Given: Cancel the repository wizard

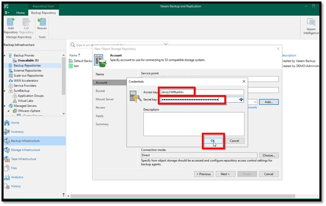Looking at the screenshot, I should (x=269, y=174).
